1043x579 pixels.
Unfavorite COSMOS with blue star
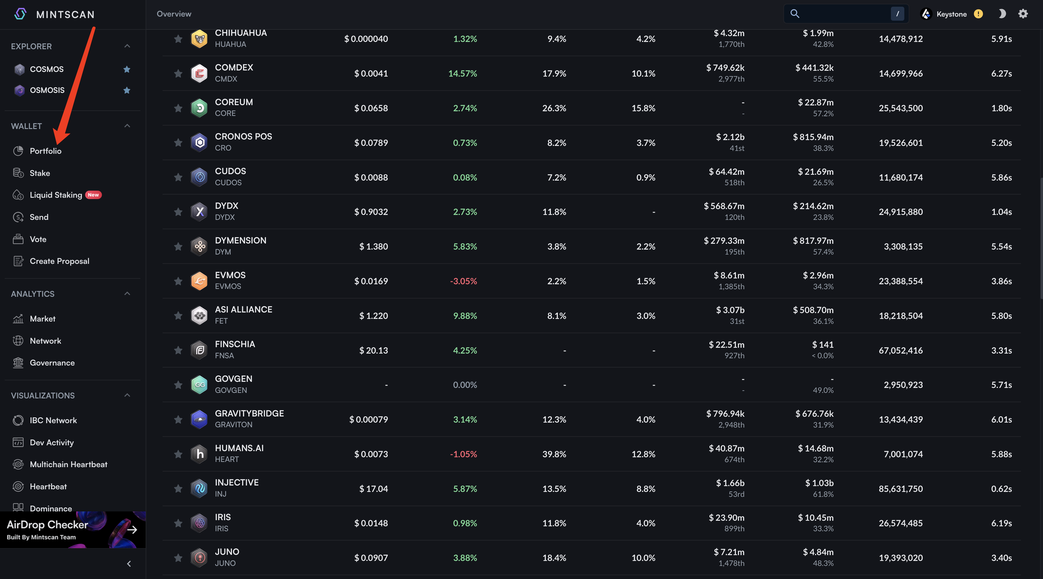coord(127,69)
